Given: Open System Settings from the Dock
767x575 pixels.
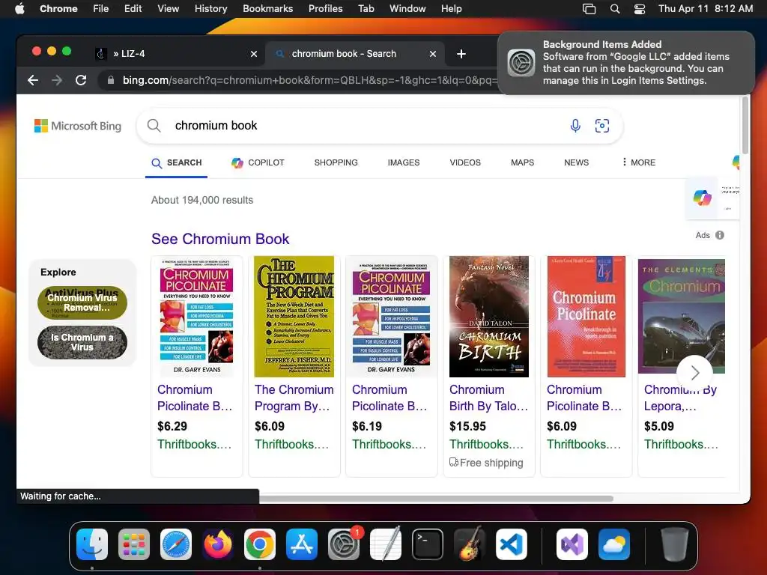Looking at the screenshot, I should [344, 544].
